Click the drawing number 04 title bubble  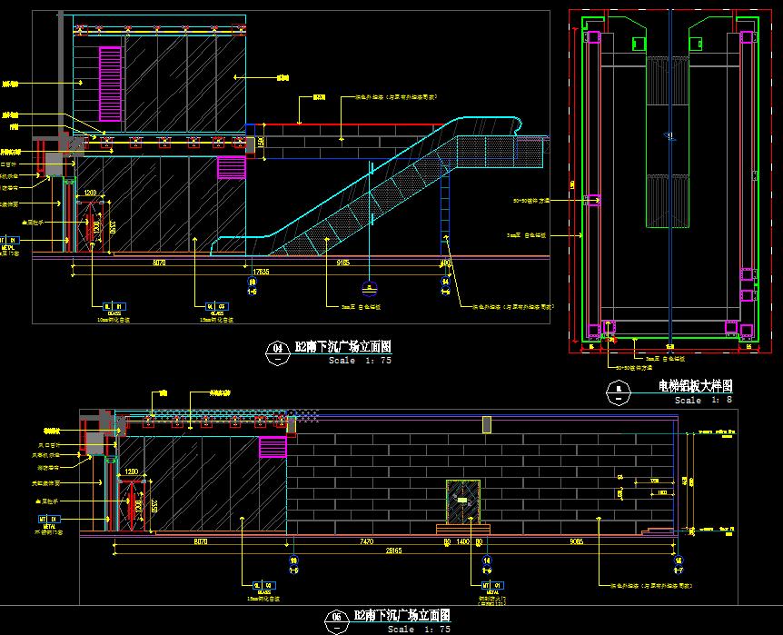276,348
